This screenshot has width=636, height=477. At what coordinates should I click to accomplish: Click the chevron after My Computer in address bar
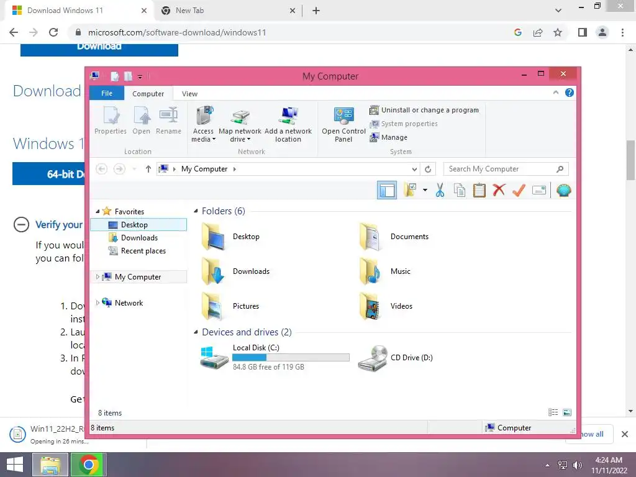point(234,169)
